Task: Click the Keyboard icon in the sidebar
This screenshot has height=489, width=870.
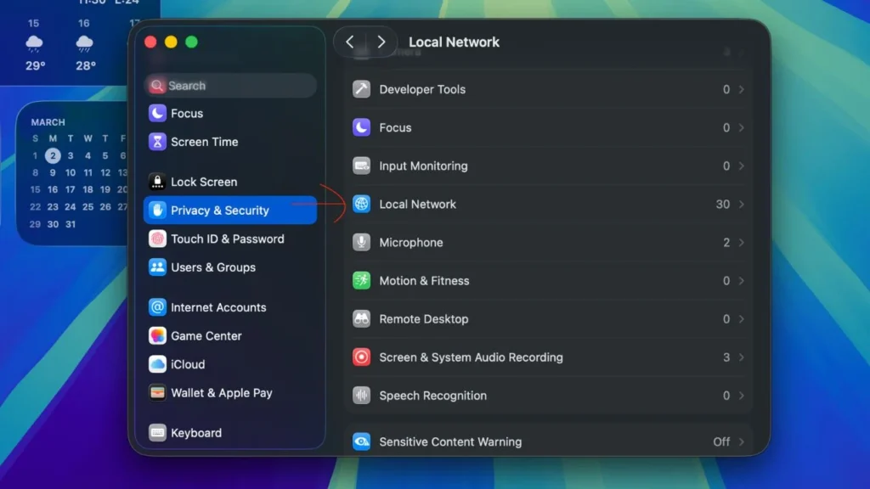Action: pyautogui.click(x=157, y=433)
